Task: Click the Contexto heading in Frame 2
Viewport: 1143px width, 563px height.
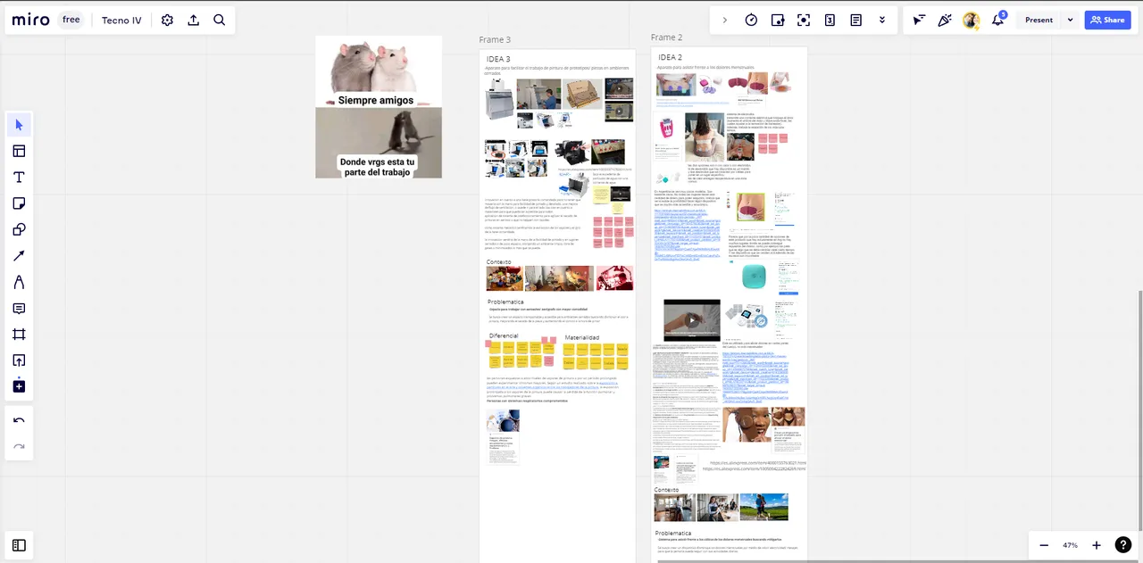Action: [x=667, y=490]
